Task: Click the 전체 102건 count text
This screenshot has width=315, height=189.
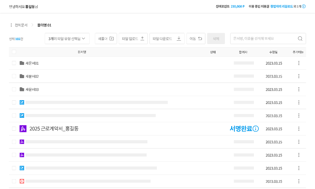Action: 16,39
